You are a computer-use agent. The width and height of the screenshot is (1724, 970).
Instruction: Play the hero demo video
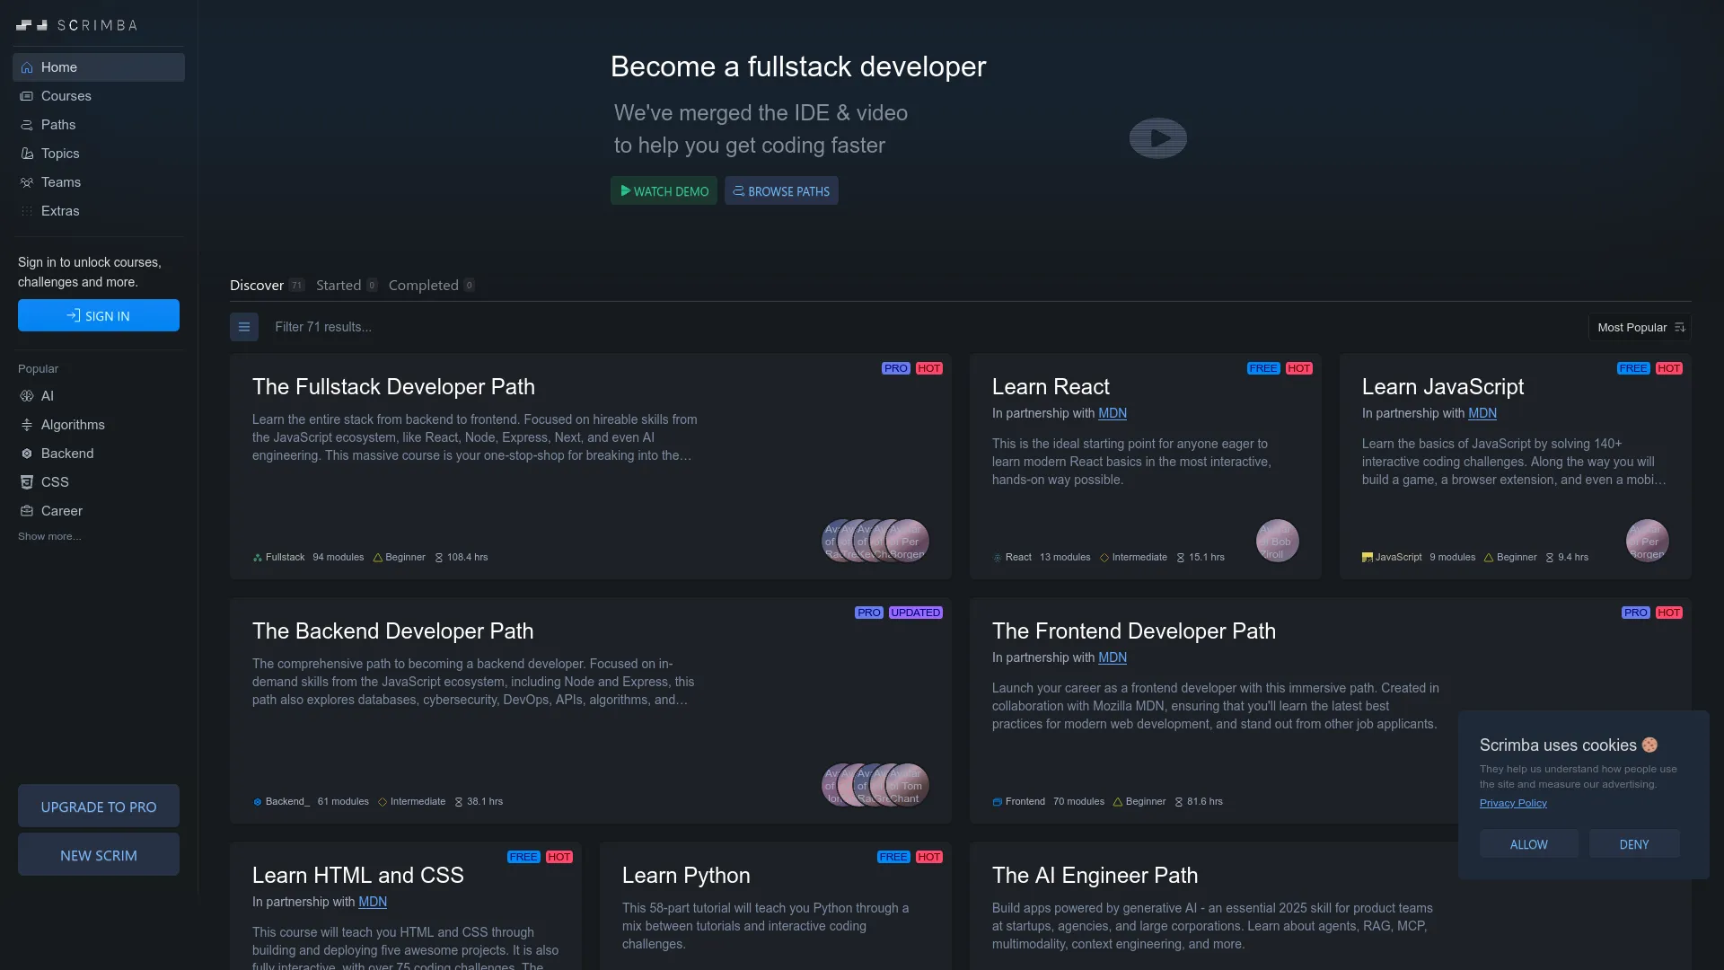click(x=1158, y=138)
